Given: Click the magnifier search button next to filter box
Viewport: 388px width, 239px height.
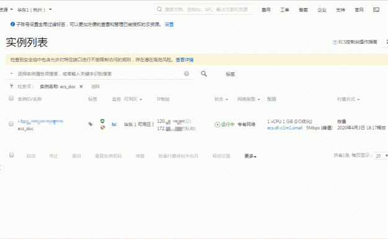Looking at the screenshot, I should coord(204,74).
